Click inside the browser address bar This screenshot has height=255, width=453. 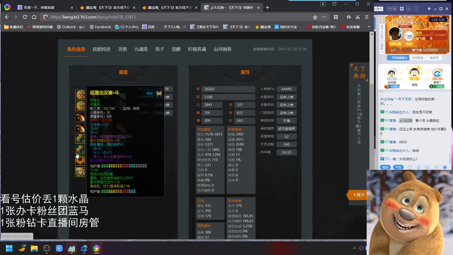(x=142, y=17)
